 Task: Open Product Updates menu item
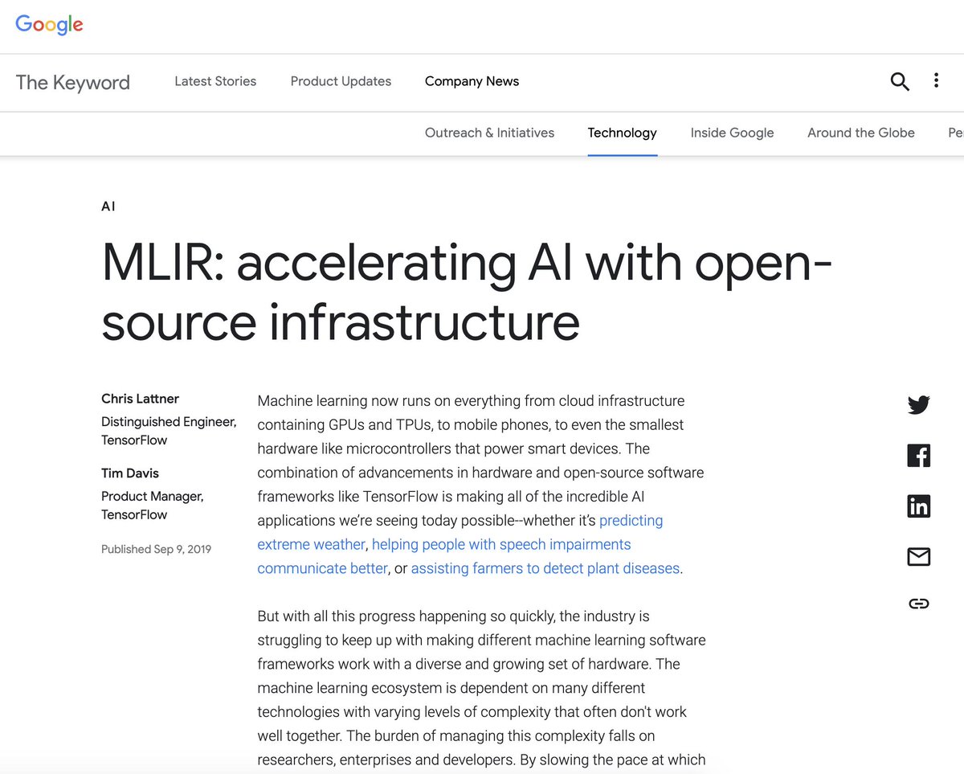[341, 81]
